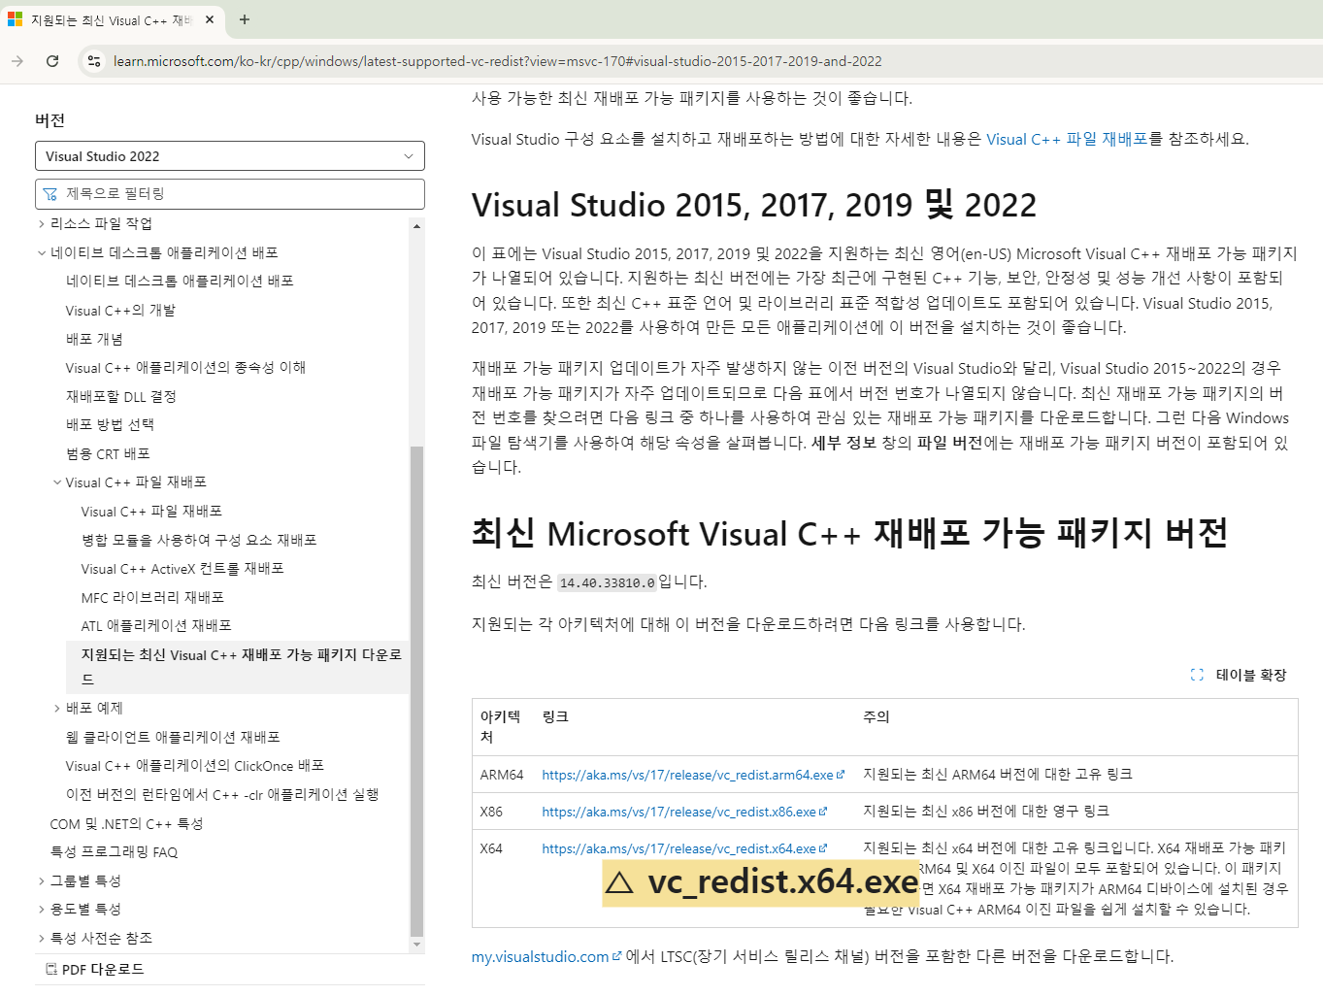
Task: Open COM 및 .NET의 C++ 특성
Action: click(x=126, y=824)
